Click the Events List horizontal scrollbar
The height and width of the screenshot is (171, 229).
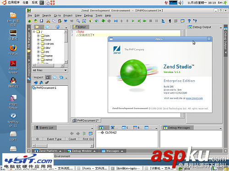(x=63, y=145)
